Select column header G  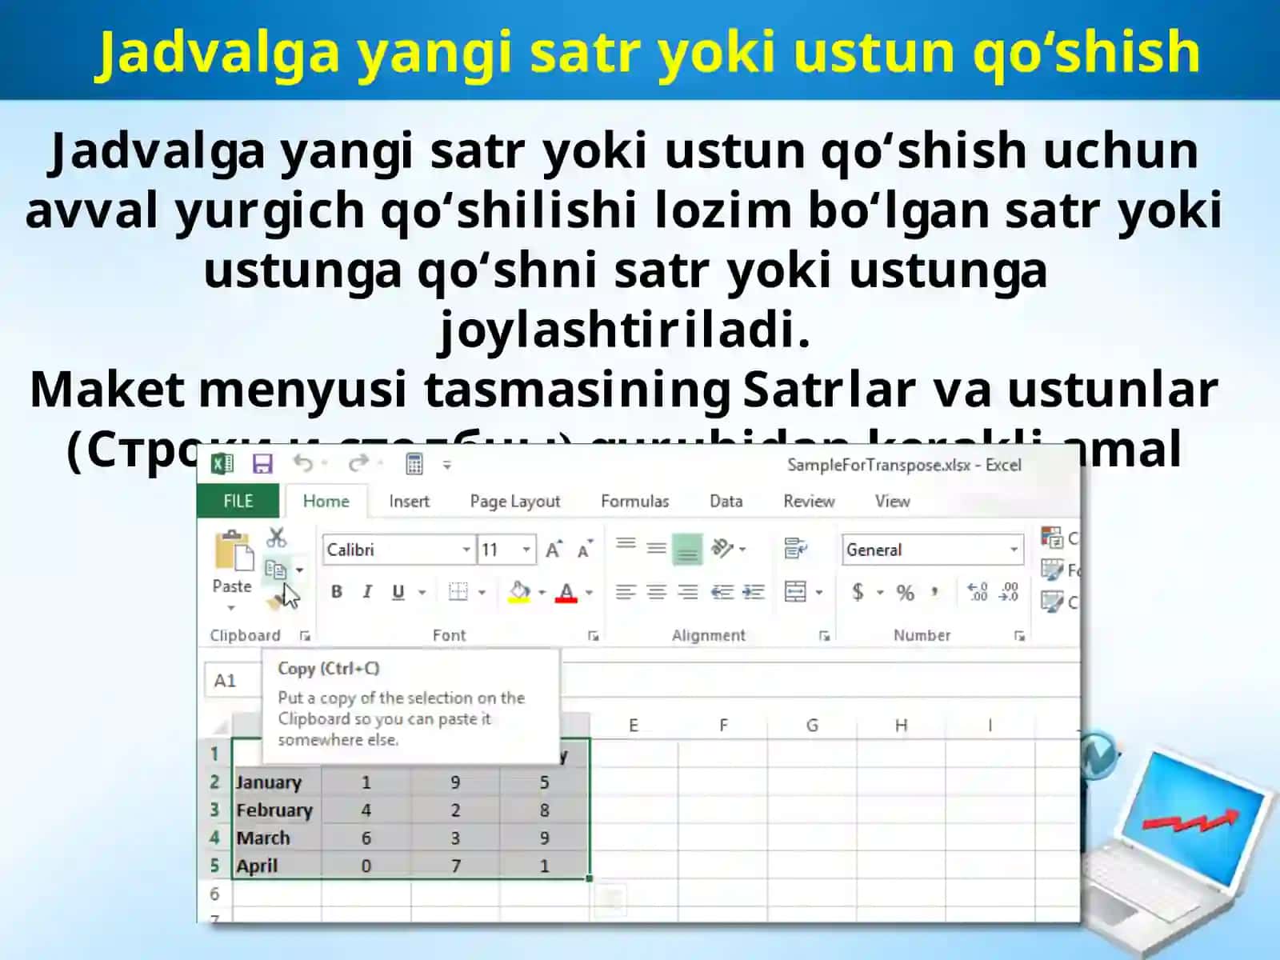[812, 725]
